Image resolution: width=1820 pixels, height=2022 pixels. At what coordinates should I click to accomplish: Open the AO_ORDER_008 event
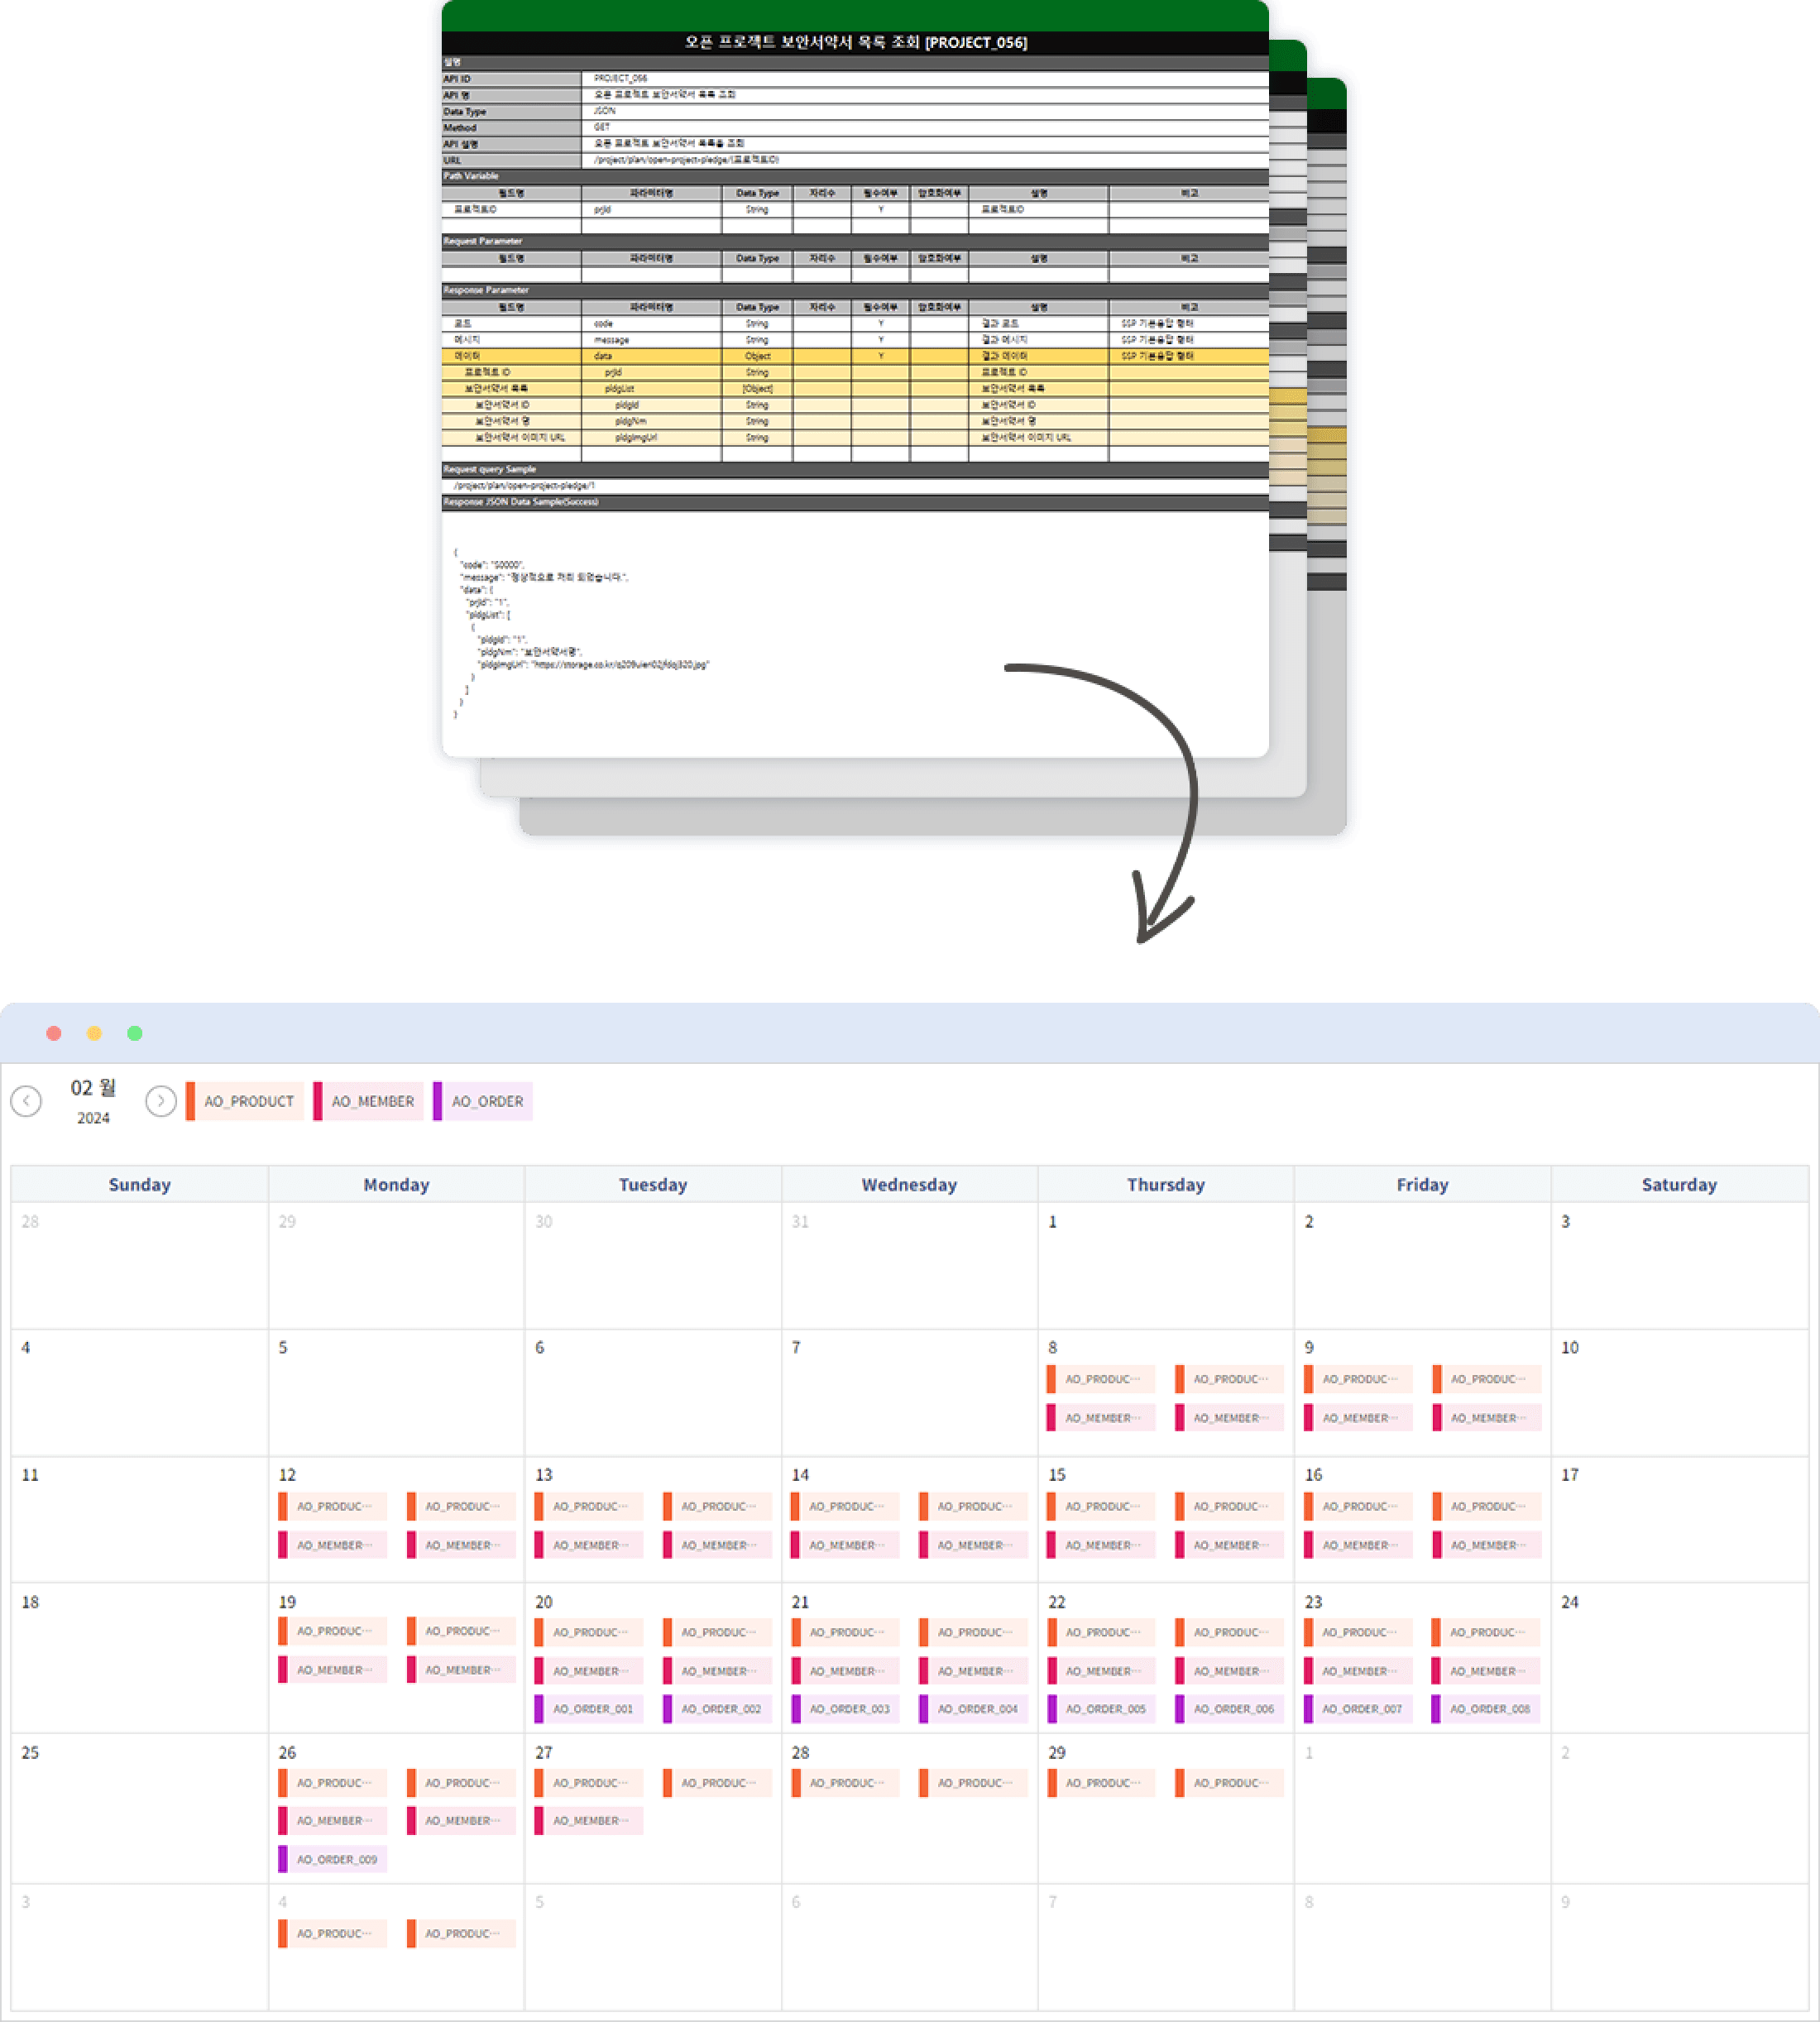pyautogui.click(x=1486, y=1709)
